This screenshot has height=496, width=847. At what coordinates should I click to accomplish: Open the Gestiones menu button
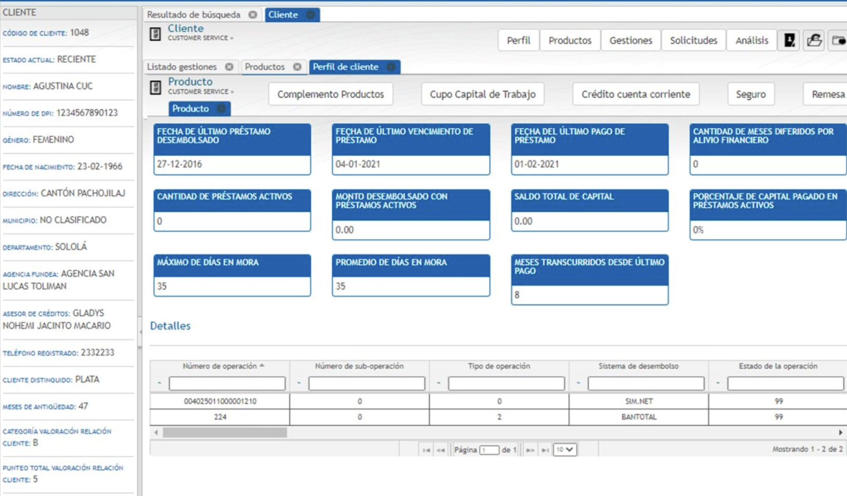tap(631, 40)
